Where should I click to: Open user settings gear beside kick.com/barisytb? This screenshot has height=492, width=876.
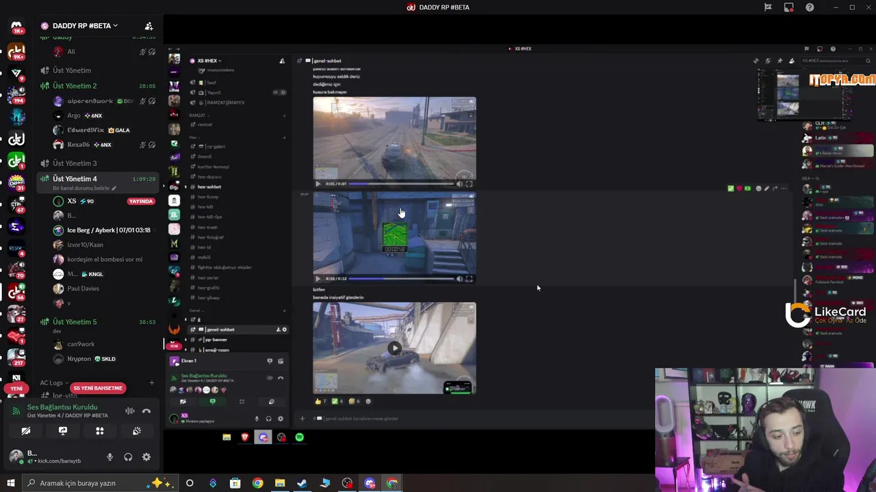(x=146, y=457)
